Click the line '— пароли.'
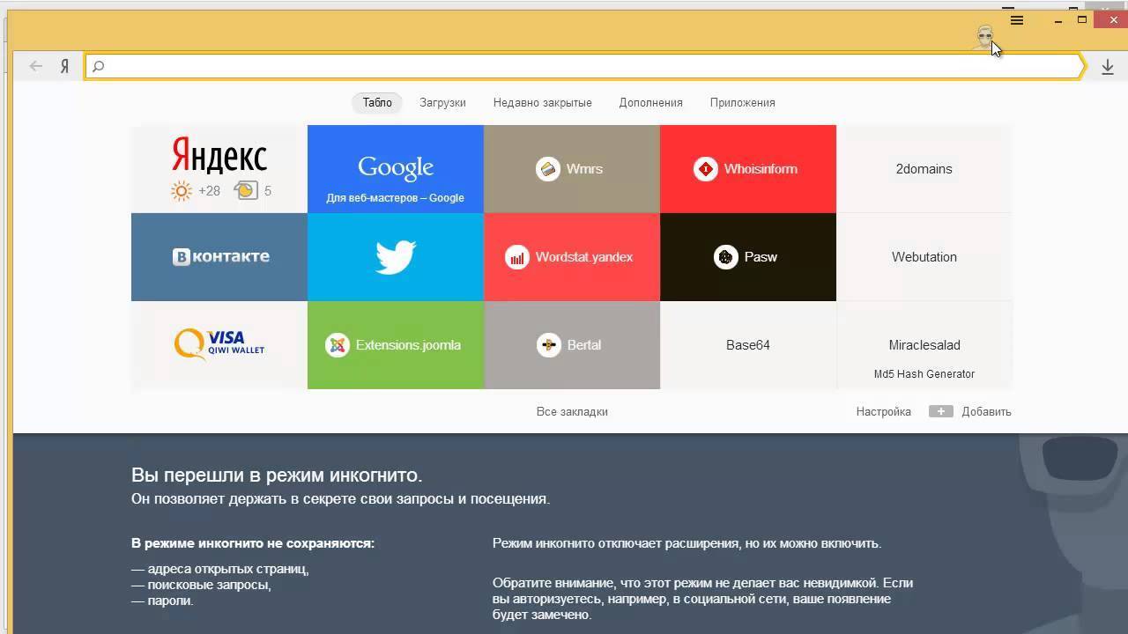Image resolution: width=1128 pixels, height=634 pixels. [162, 601]
